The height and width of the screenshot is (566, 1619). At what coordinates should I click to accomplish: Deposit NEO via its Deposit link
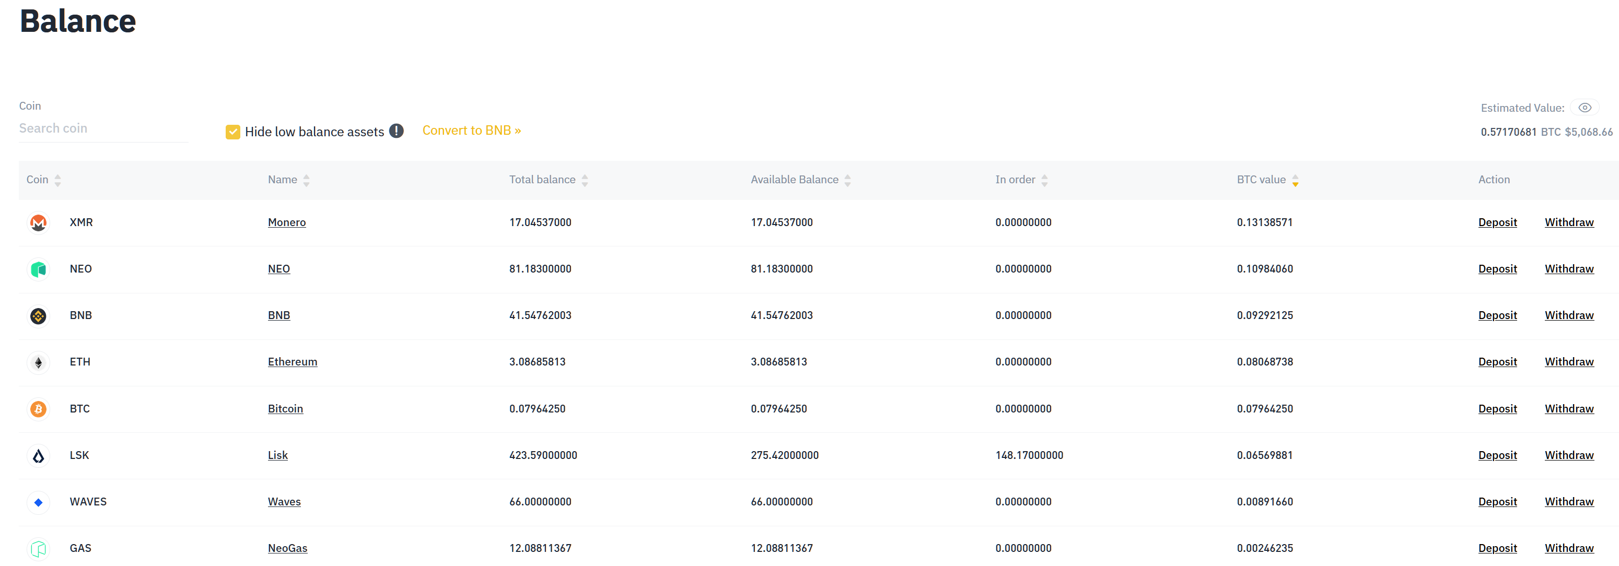[x=1497, y=268]
